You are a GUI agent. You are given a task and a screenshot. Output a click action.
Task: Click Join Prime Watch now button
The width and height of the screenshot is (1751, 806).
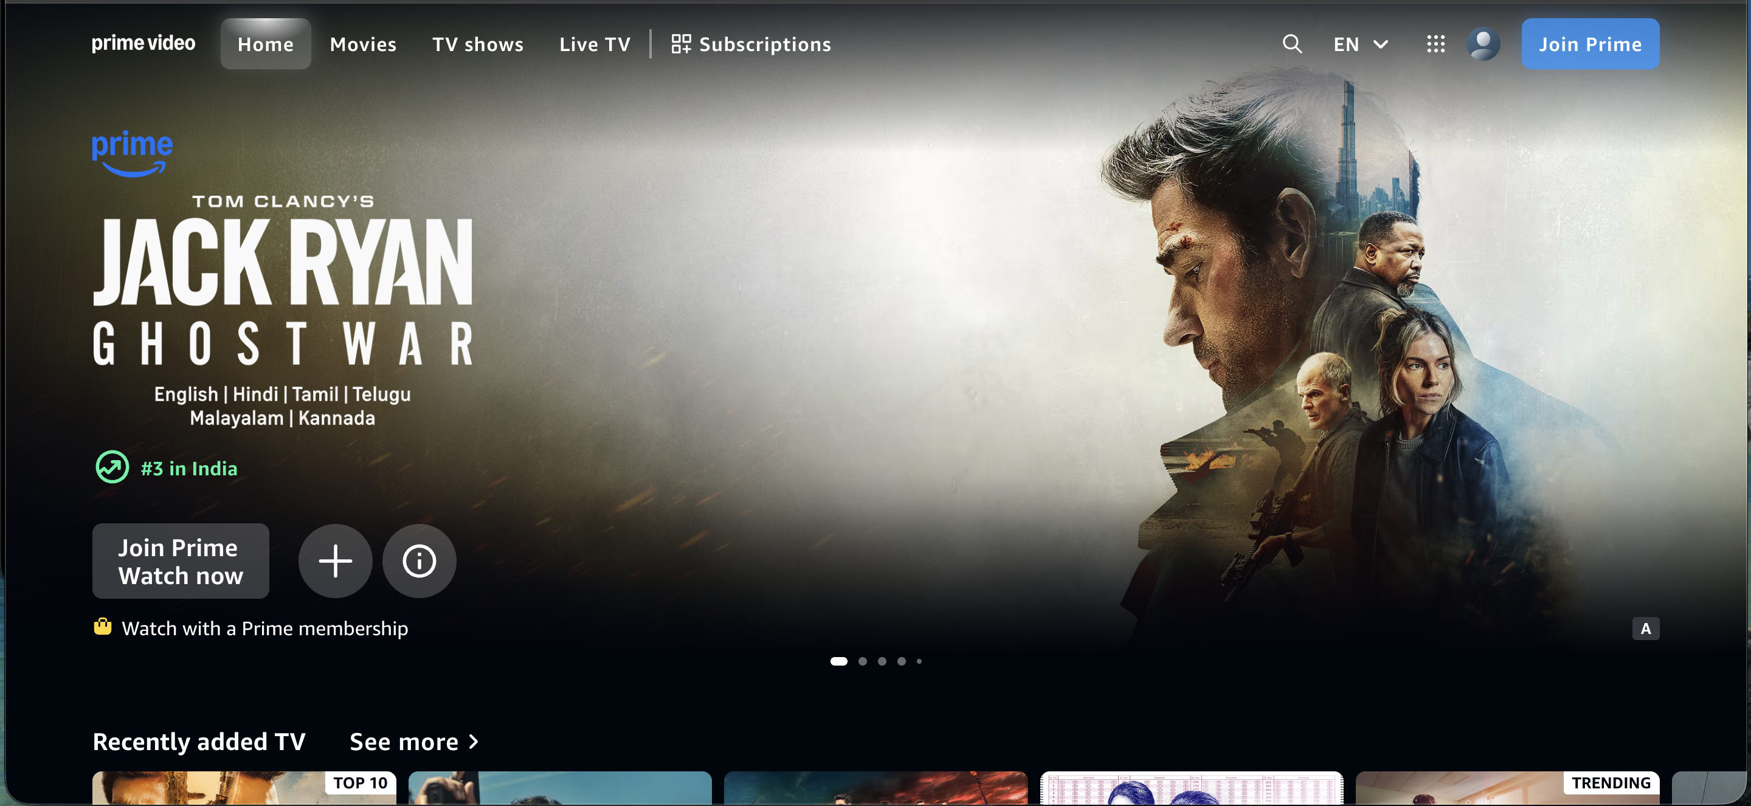click(181, 560)
